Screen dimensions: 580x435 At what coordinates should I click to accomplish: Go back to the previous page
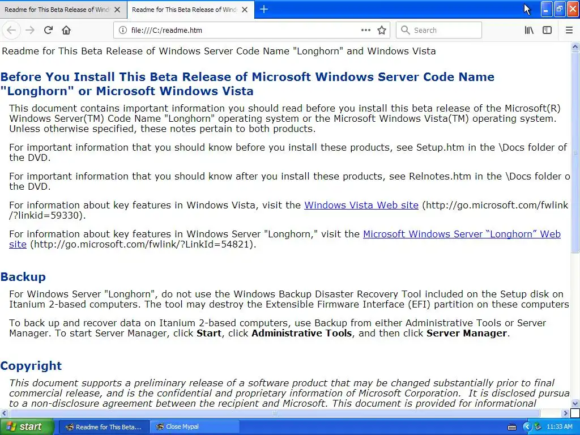11,31
